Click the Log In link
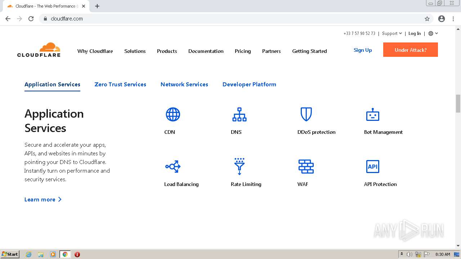 (415, 33)
